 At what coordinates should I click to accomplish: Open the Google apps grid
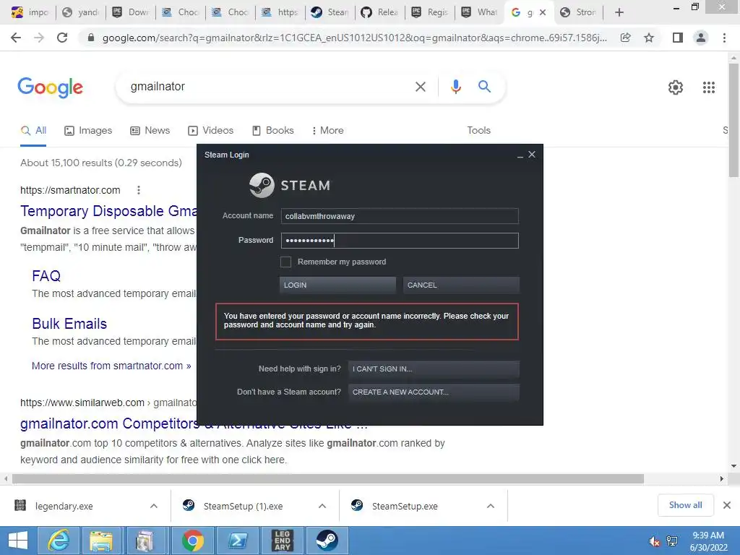[709, 87]
